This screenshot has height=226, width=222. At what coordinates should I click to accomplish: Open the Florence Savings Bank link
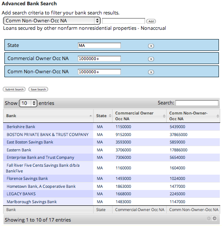coord(27,179)
